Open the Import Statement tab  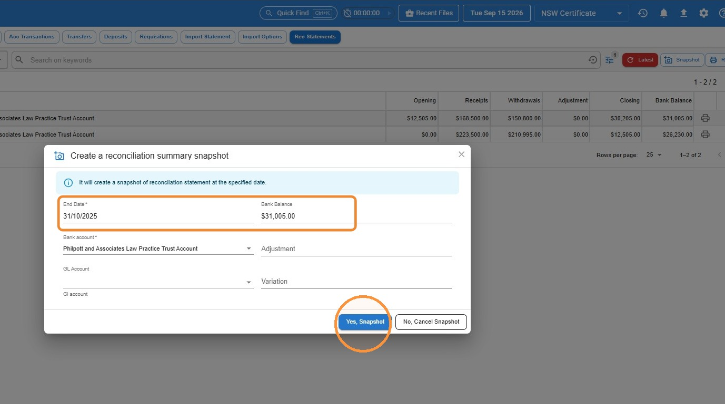208,37
